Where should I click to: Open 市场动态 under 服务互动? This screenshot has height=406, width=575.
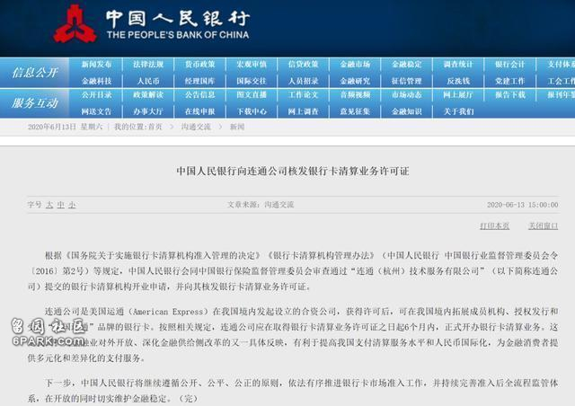[x=407, y=95]
